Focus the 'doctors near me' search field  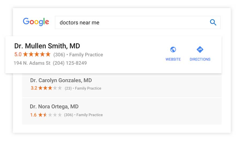(x=138, y=23)
